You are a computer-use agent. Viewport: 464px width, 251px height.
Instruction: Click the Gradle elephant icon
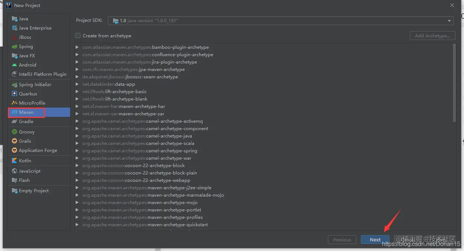tap(14, 122)
